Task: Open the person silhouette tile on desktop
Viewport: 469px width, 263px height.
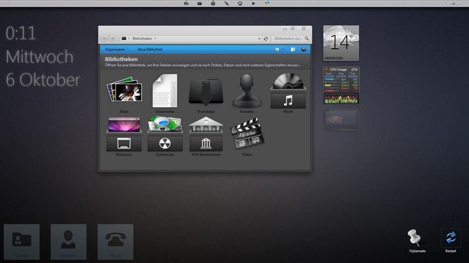Action: coord(69,242)
